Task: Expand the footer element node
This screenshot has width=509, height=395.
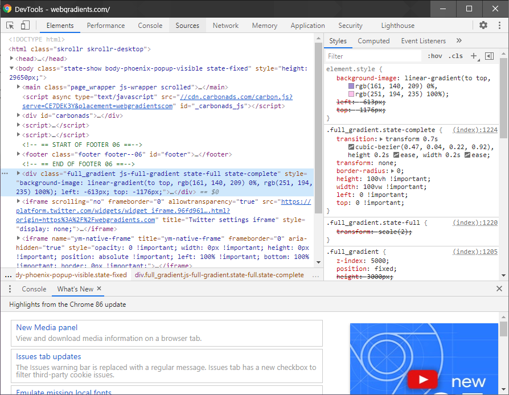Action: pyautogui.click(x=18, y=154)
